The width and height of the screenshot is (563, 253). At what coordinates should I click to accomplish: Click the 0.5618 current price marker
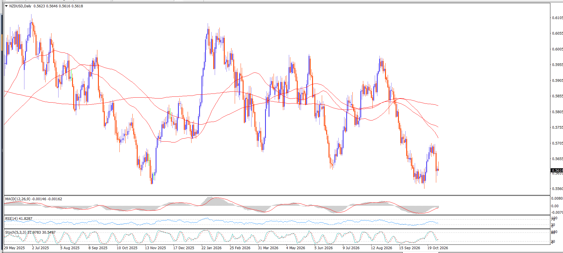pyautogui.click(x=557, y=170)
